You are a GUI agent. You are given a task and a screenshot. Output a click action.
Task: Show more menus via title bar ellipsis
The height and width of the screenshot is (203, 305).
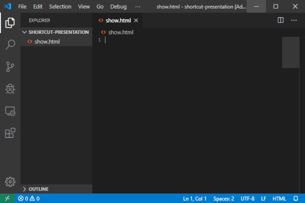(x=137, y=7)
